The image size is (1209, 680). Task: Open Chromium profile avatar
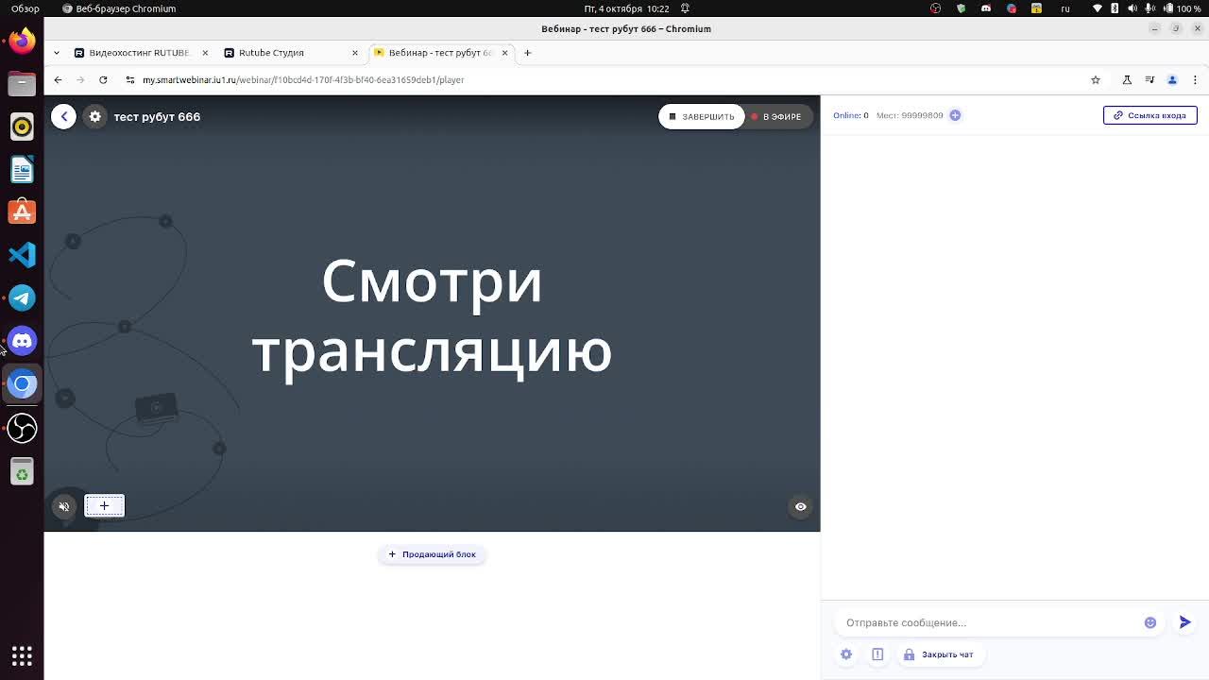pos(1172,80)
